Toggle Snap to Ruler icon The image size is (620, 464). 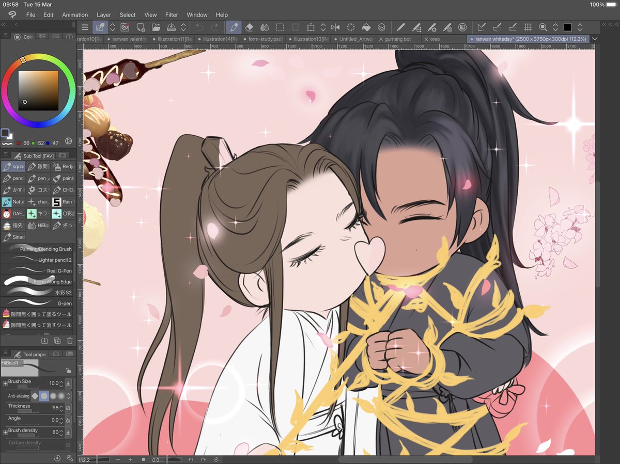pos(482,27)
